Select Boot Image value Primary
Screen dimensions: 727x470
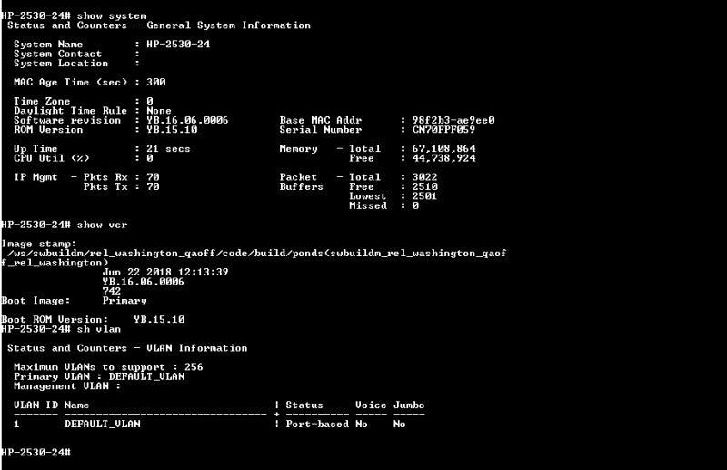(124, 301)
